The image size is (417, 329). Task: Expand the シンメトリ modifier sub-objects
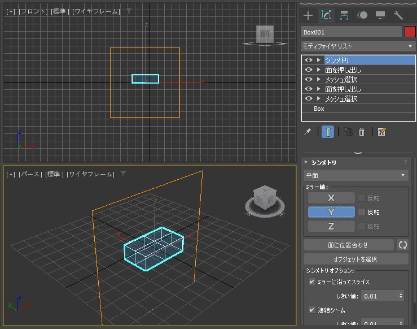[x=319, y=60]
